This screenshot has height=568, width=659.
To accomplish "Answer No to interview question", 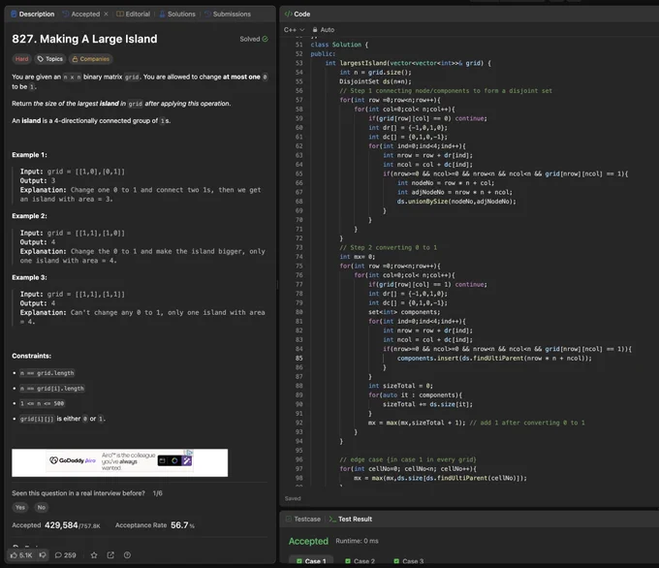I will 41,508.
